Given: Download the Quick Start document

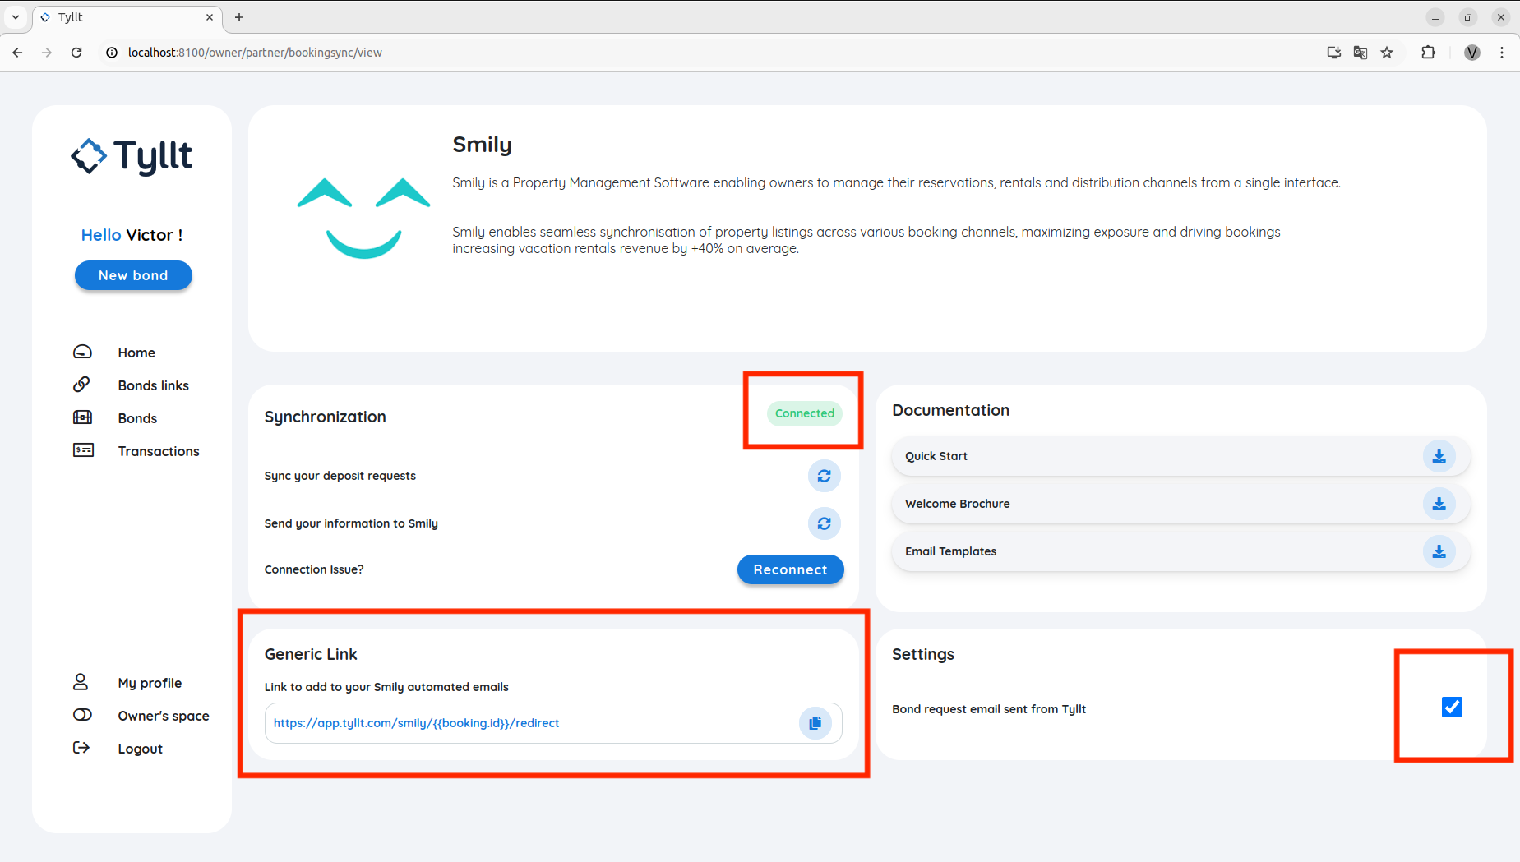Looking at the screenshot, I should click(1439, 456).
